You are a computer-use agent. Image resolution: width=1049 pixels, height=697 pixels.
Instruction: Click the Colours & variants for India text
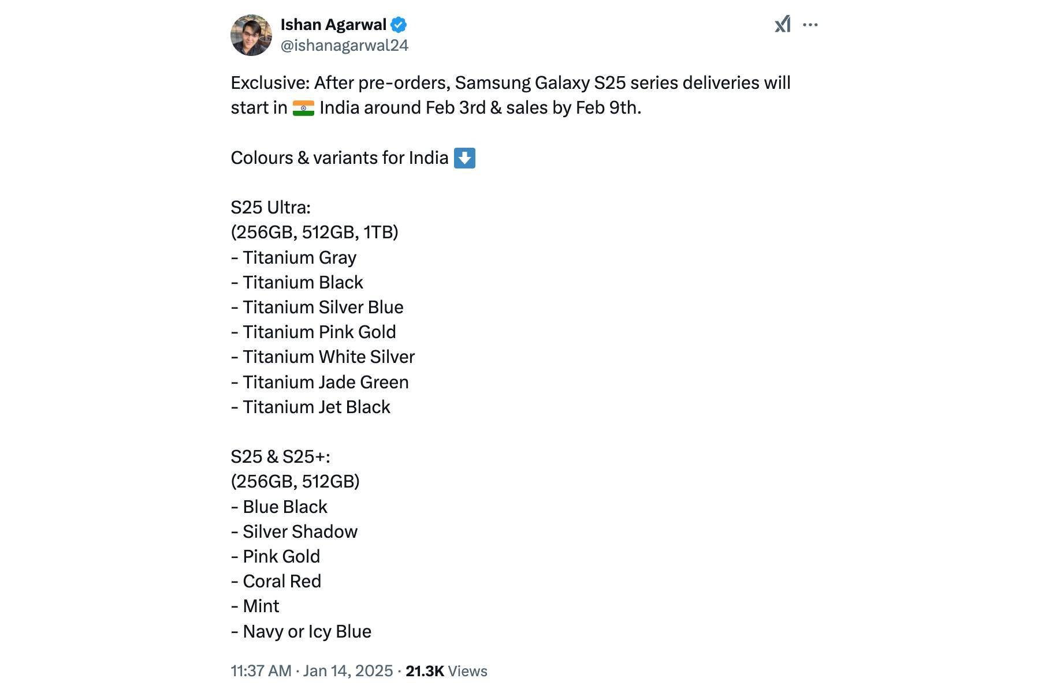340,158
